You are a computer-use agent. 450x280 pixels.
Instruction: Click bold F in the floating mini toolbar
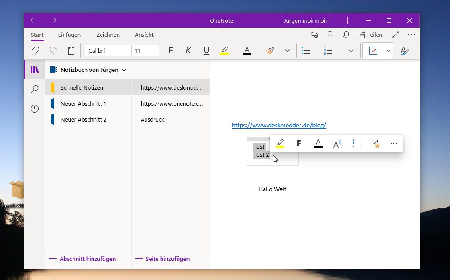tap(299, 143)
